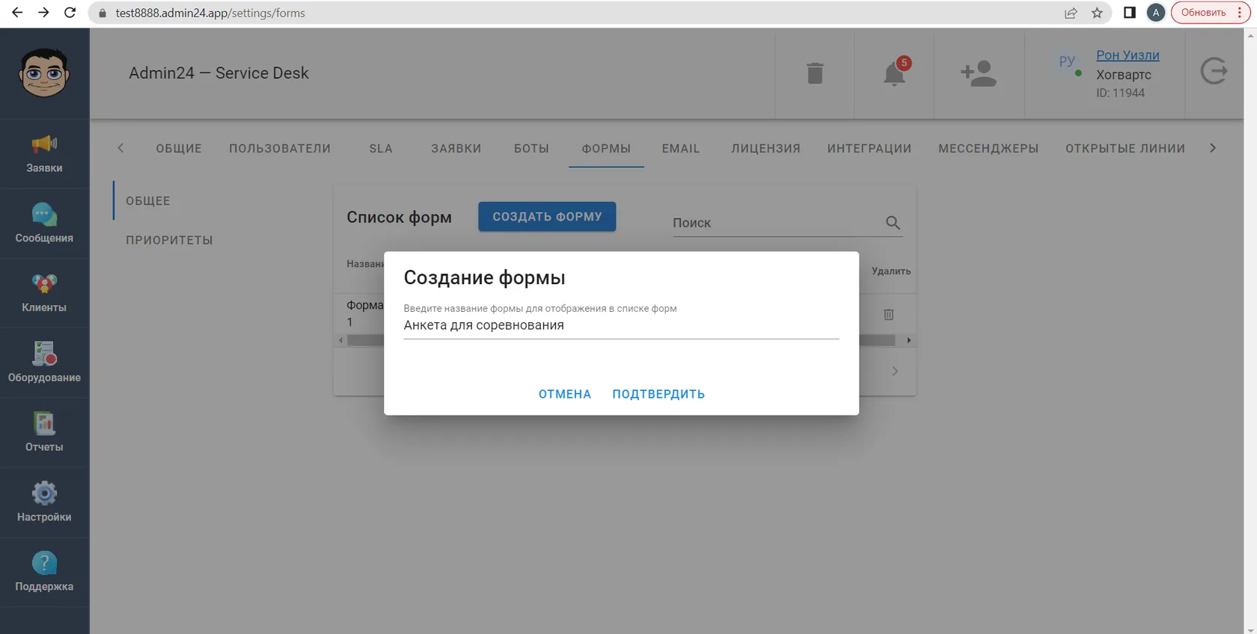The height and width of the screenshot is (634, 1257).
Task: Open the Рон Уизли profile link
Action: [x=1128, y=55]
